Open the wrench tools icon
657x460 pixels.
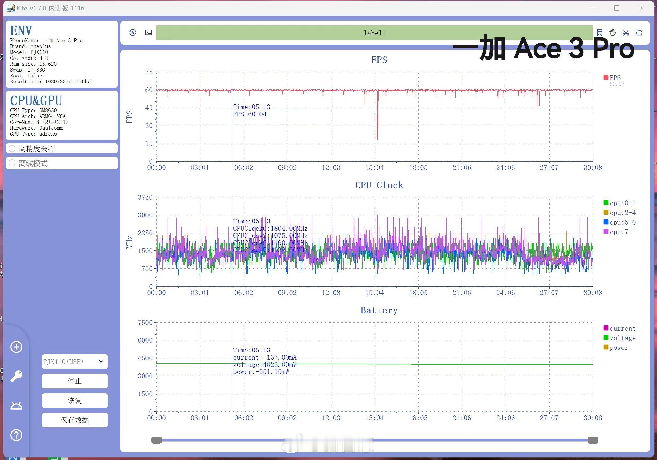point(16,376)
